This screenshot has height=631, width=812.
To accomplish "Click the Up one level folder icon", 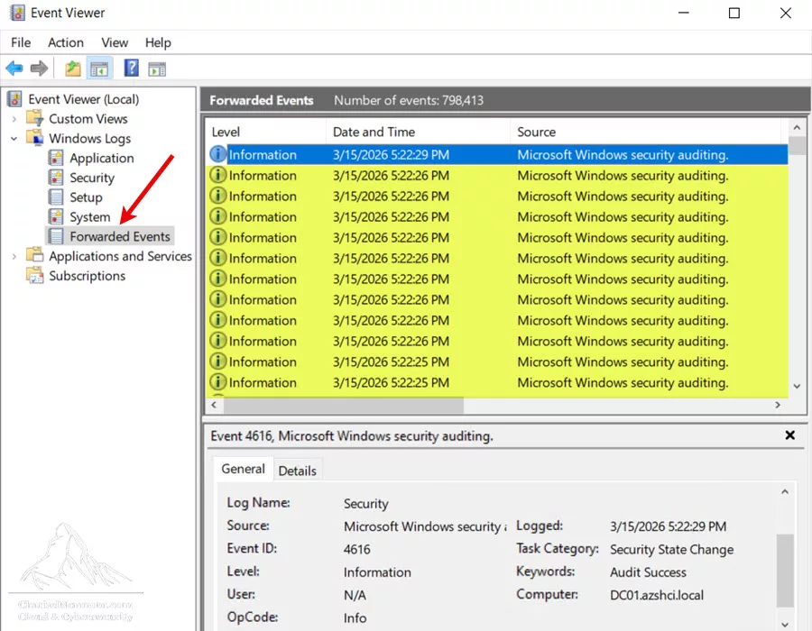I will tap(72, 69).
